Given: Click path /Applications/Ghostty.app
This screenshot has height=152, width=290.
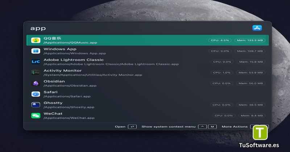Looking at the screenshot, I should (69, 107).
